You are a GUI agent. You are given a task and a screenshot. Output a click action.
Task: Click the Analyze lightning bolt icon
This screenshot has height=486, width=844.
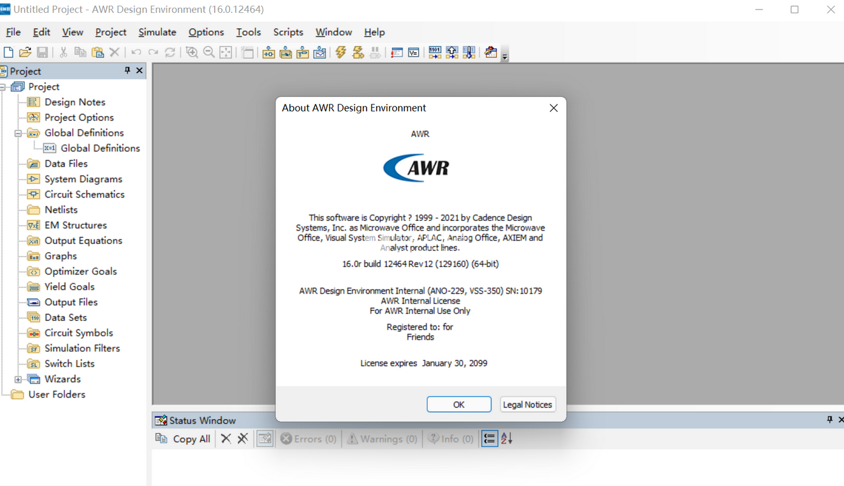coord(341,52)
